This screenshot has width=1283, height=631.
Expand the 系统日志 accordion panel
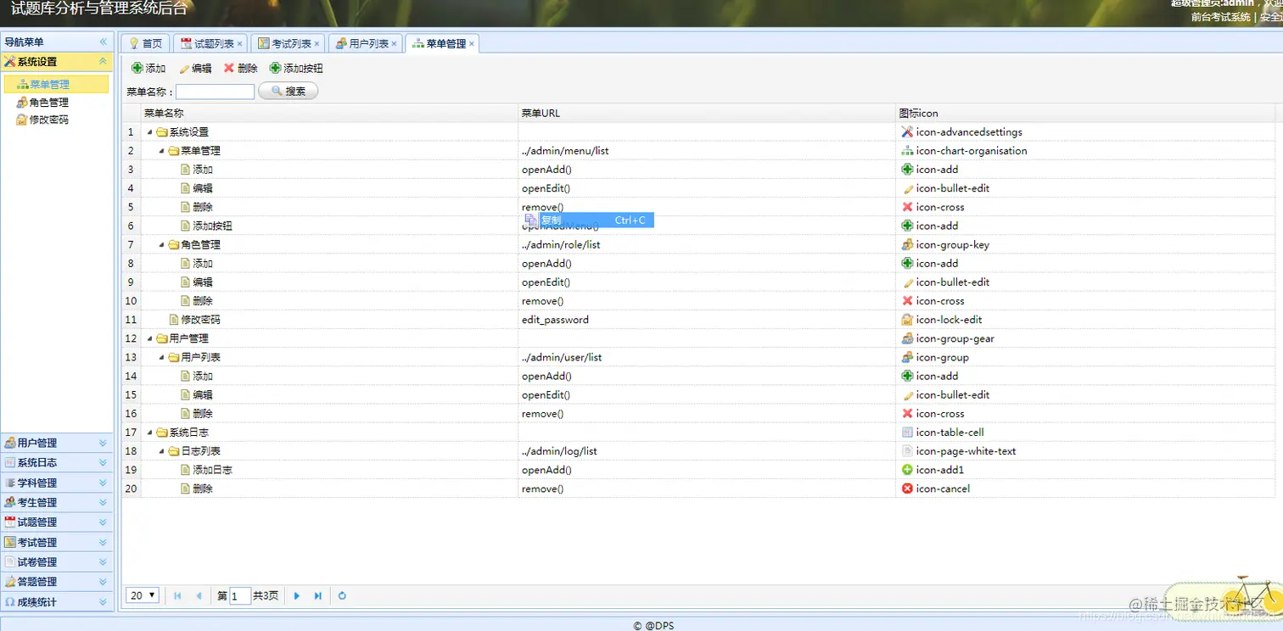click(x=56, y=462)
